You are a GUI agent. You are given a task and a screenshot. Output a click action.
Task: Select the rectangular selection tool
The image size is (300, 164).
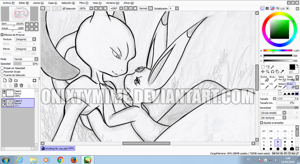point(263,67)
